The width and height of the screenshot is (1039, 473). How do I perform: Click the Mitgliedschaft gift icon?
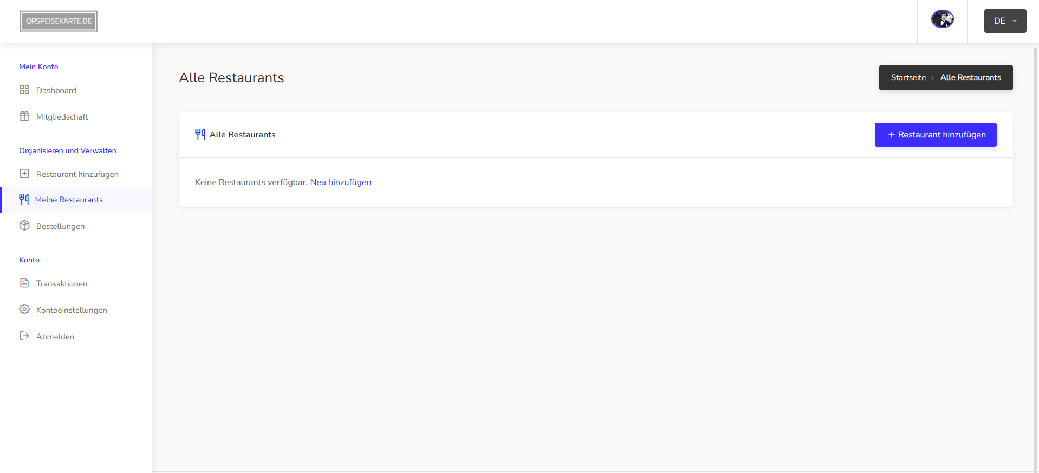click(x=24, y=116)
